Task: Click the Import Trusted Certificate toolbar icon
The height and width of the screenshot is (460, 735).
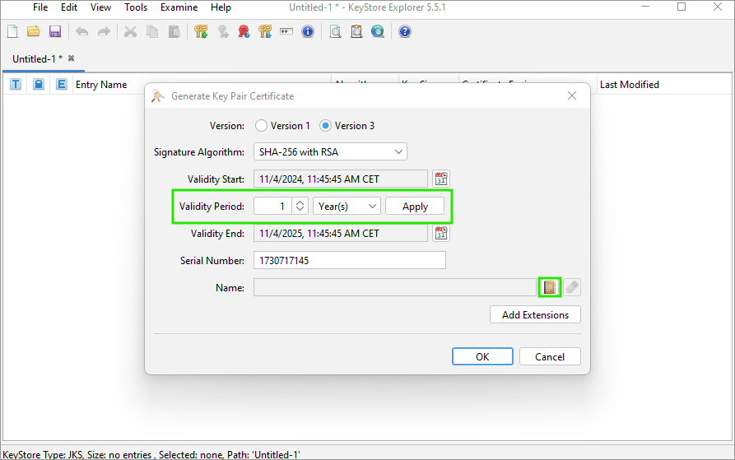Action: tap(244, 32)
